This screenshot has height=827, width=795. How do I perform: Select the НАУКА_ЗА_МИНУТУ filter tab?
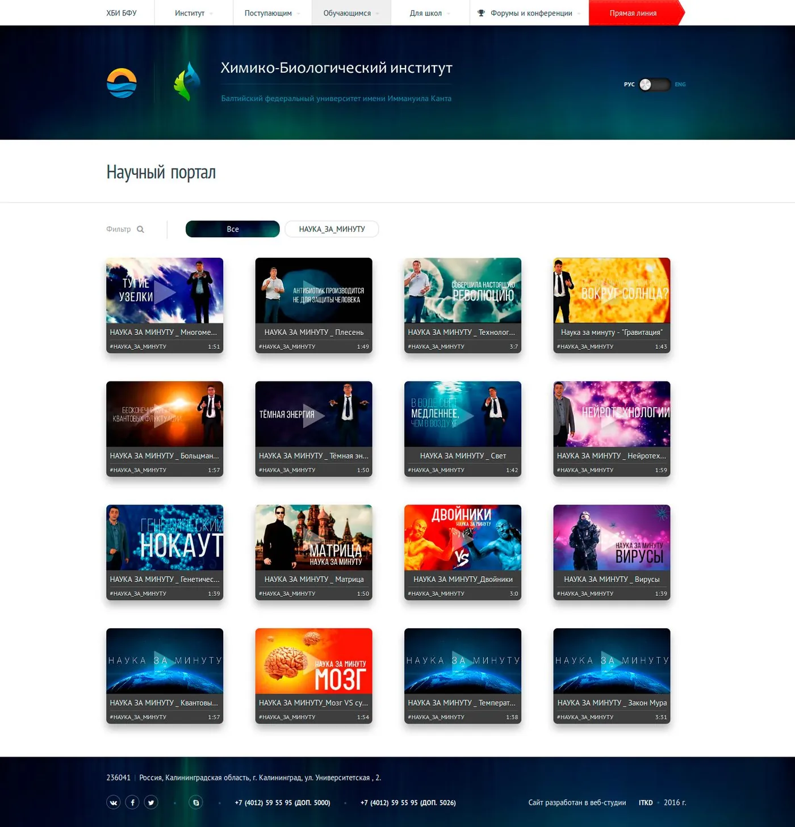[332, 229]
